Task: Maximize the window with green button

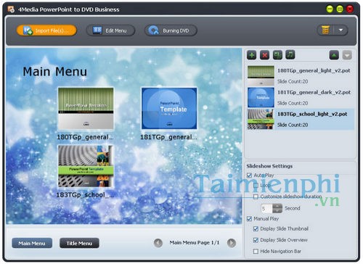Action: (340, 9)
